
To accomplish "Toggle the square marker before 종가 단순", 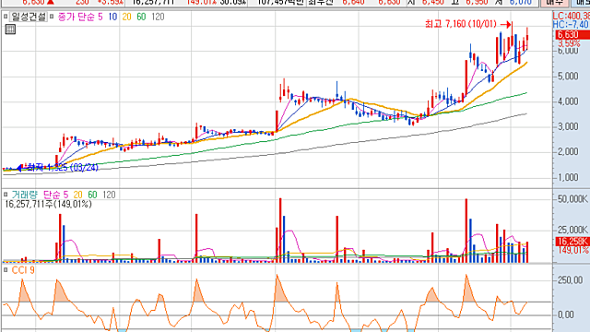I will click(52, 17).
